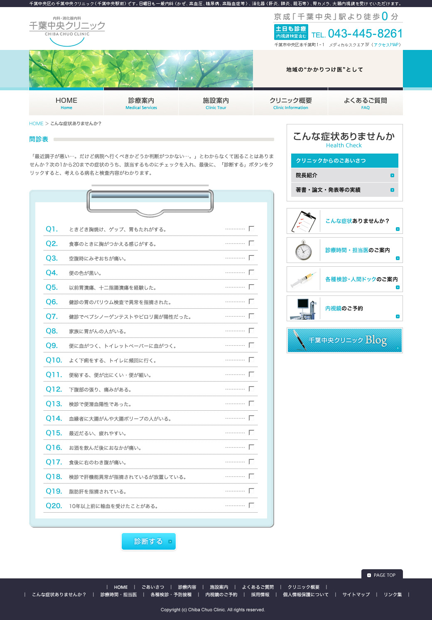Screen dimensions: 432x620
Task: Click footer 採用情報 link
Action: [x=260, y=595]
